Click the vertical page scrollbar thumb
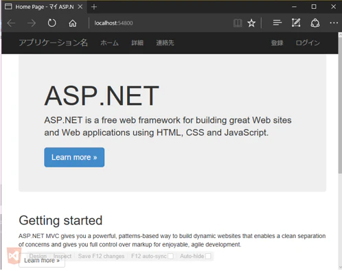Image resolution: width=342 pixels, height=271 pixels. (340, 105)
